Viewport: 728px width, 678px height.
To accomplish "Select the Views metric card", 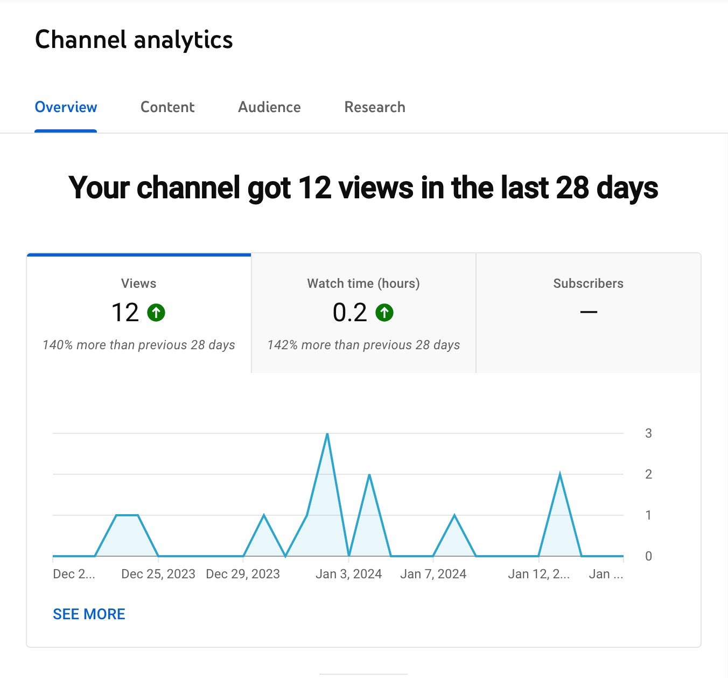I will (139, 313).
